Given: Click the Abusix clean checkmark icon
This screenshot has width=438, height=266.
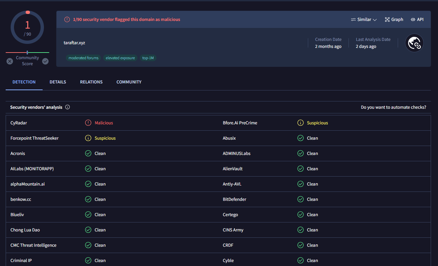Looking at the screenshot, I should point(301,138).
